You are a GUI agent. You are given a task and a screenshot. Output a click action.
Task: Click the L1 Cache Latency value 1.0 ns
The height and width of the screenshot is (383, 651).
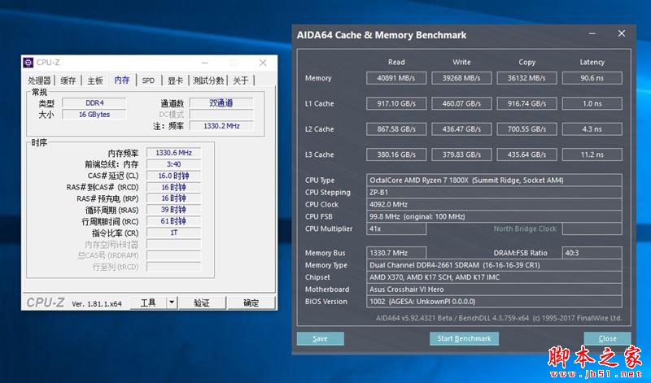tap(592, 103)
